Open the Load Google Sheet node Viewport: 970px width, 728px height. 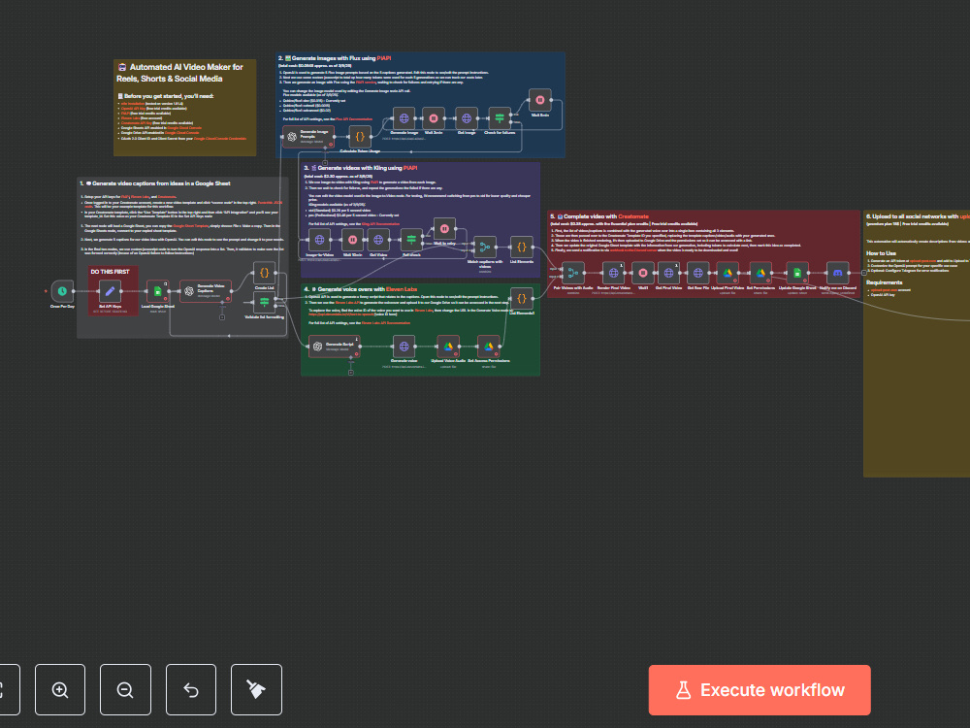coord(157,291)
